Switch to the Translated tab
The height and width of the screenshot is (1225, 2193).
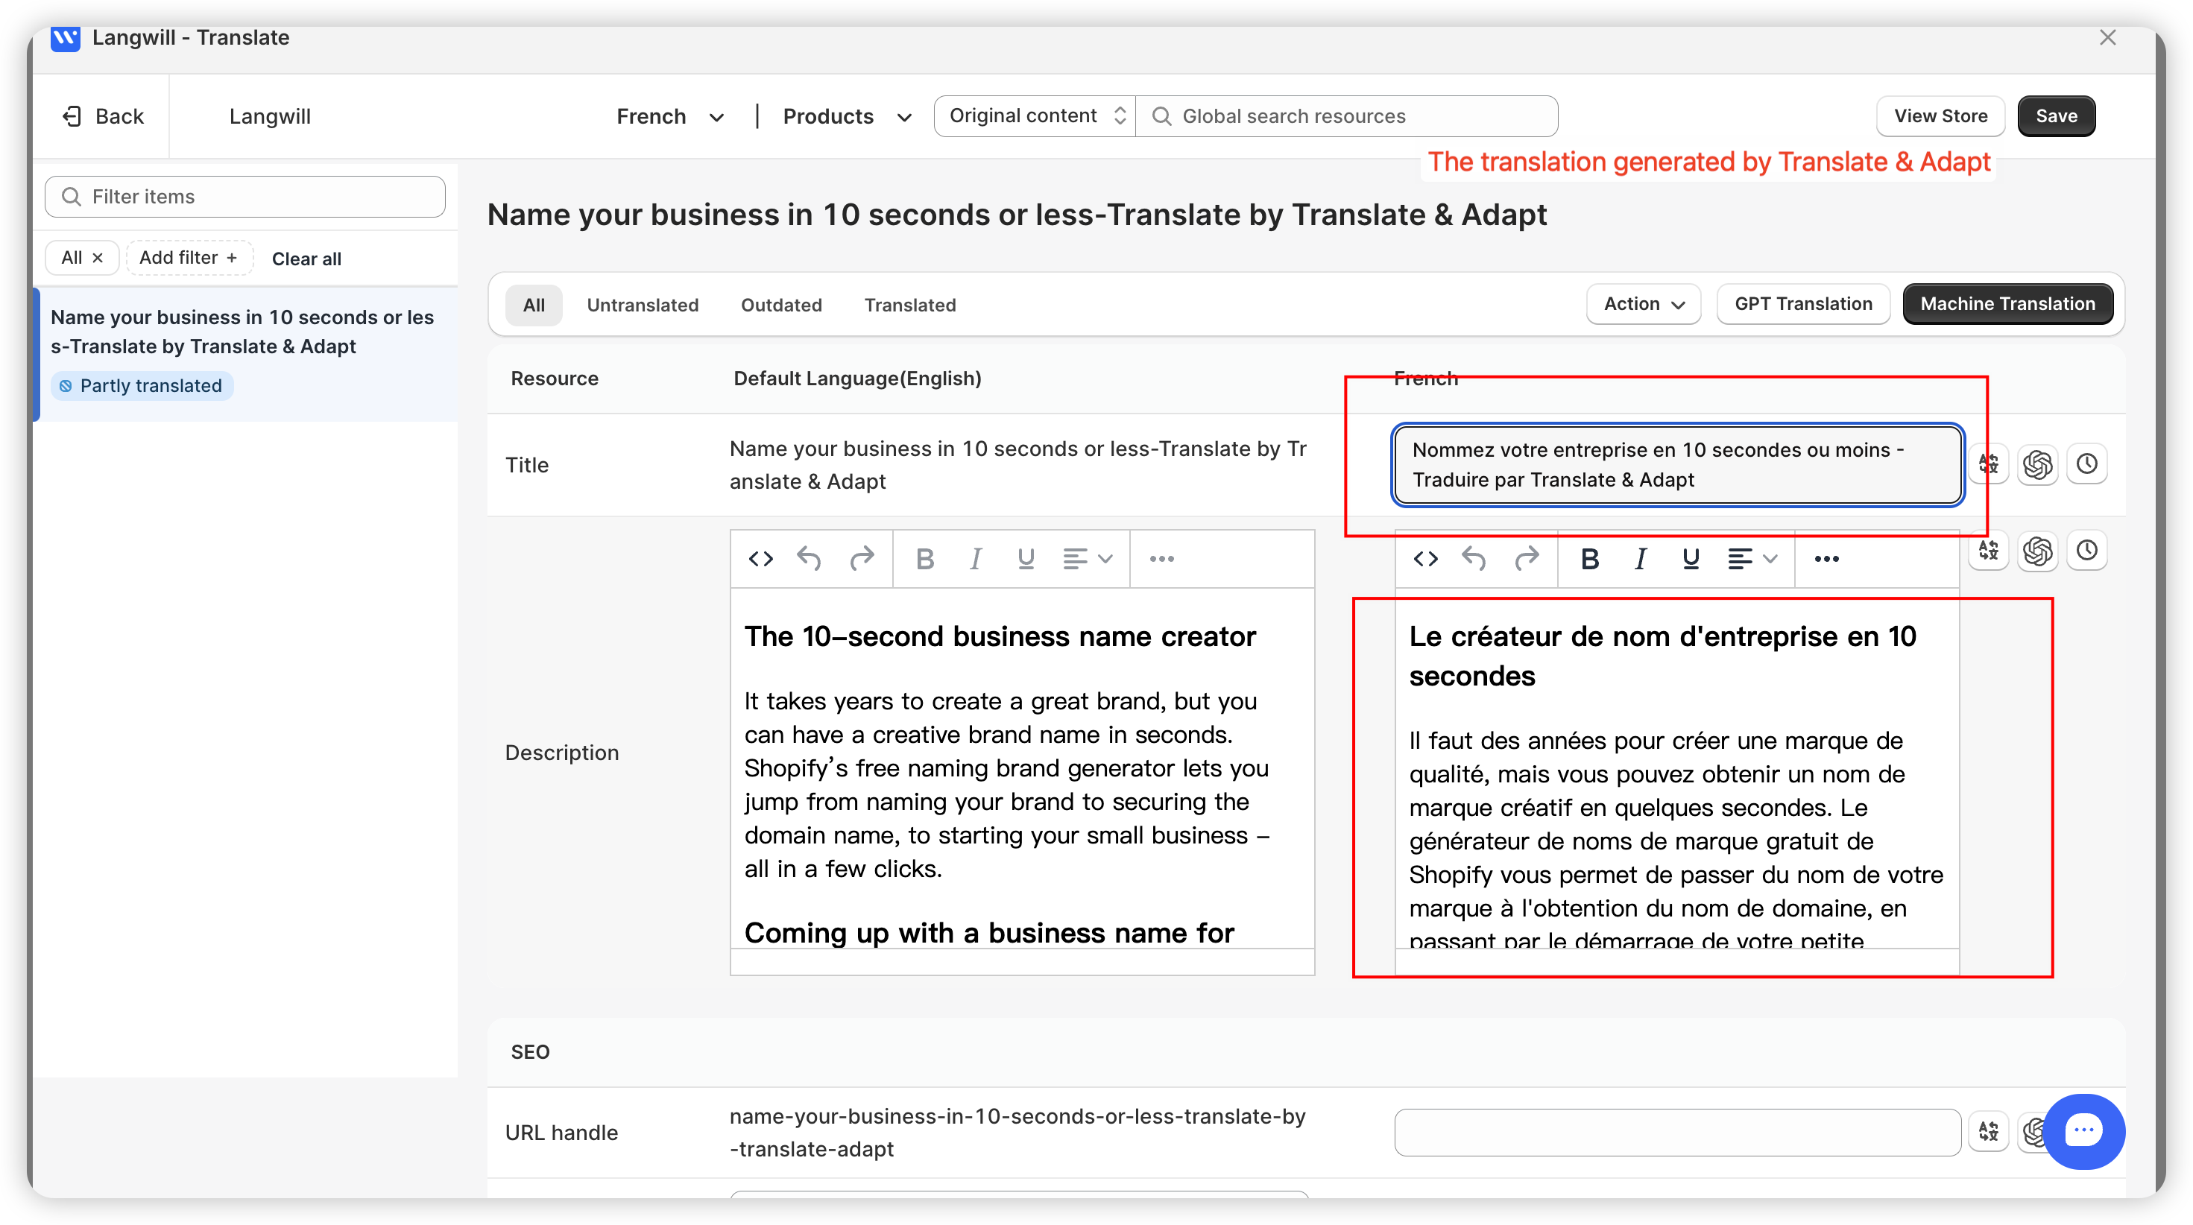[910, 305]
